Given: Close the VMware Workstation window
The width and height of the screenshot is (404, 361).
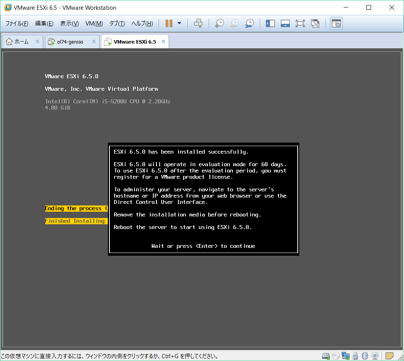Looking at the screenshot, I should (391, 7).
